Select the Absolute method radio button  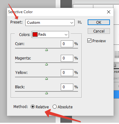[54, 107]
